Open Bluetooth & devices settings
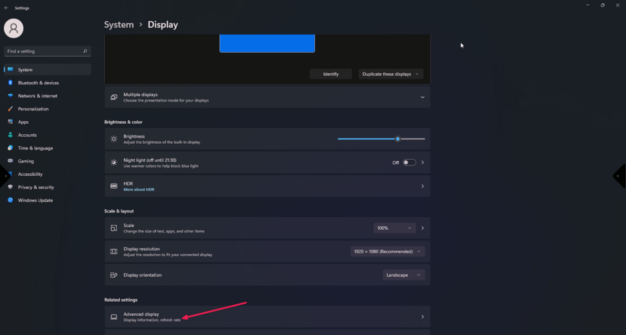 [x=38, y=83]
